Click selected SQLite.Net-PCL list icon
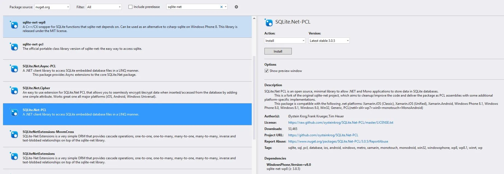Screen dimensions: 504x174 (x=14, y=112)
